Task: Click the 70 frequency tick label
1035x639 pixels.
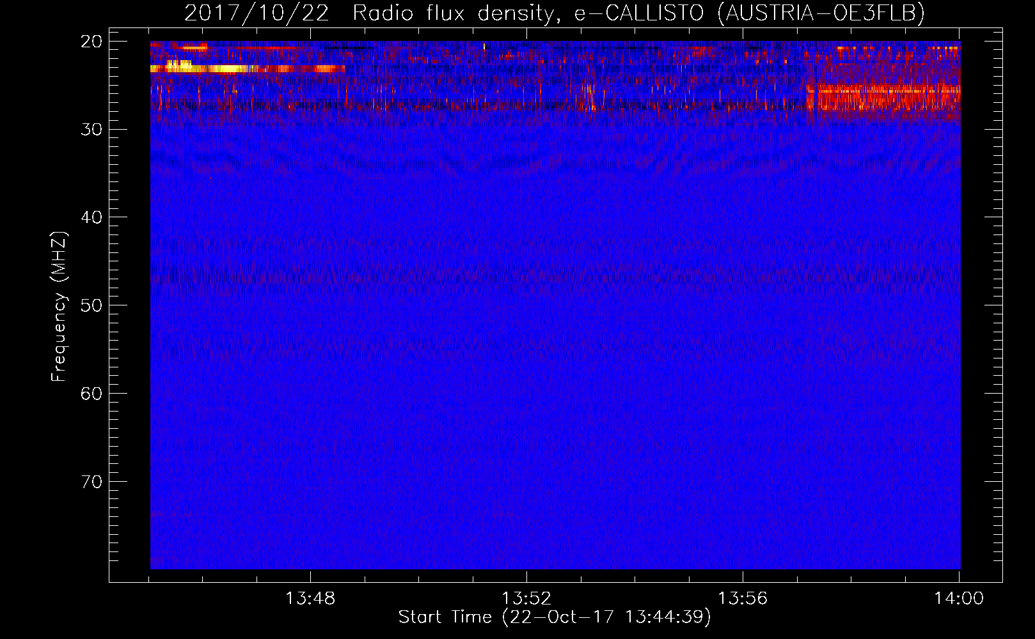Action: (91, 481)
